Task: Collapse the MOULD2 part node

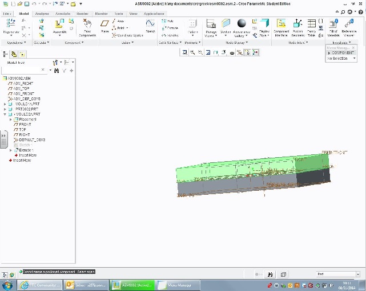Action: (5, 114)
